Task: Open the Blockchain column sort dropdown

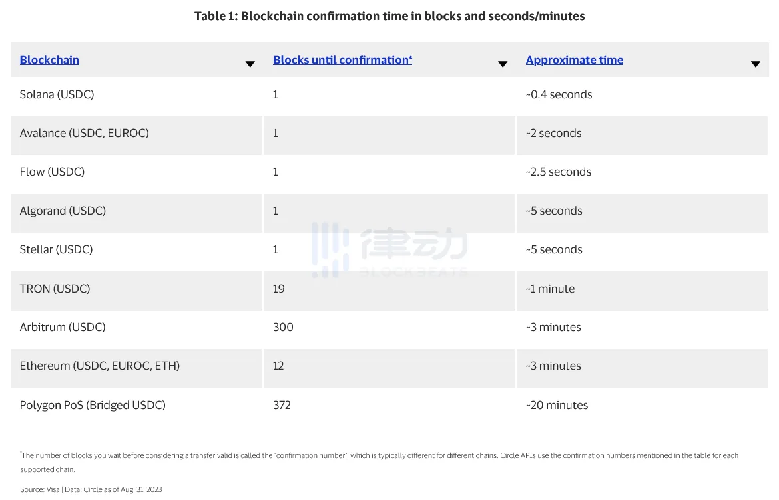Action: (250, 64)
